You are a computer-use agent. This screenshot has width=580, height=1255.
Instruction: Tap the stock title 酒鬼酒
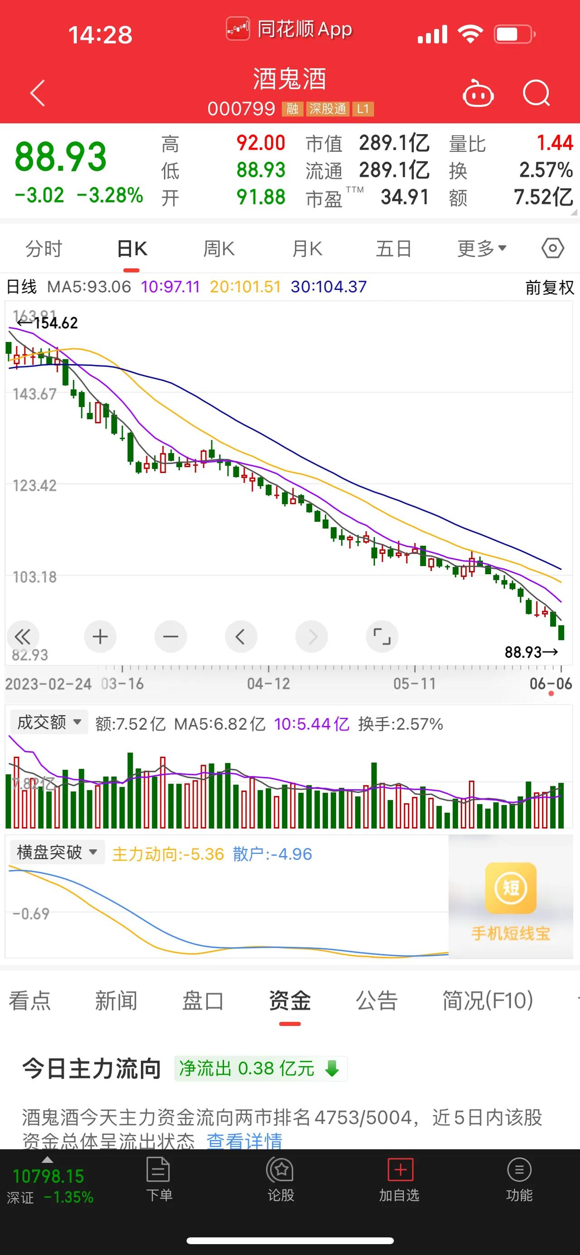point(289,79)
